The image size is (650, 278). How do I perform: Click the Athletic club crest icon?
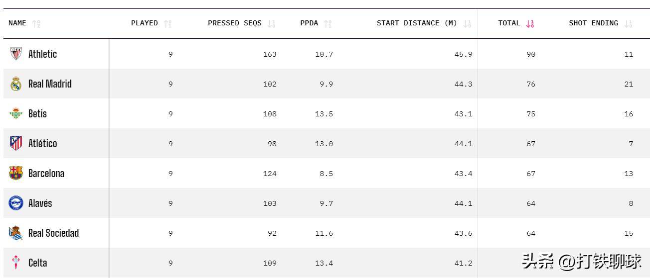coord(16,54)
